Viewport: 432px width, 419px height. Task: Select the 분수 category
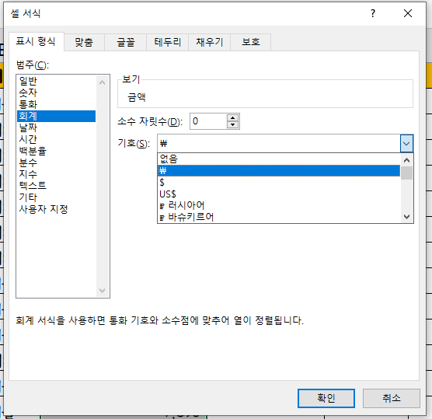point(56,162)
